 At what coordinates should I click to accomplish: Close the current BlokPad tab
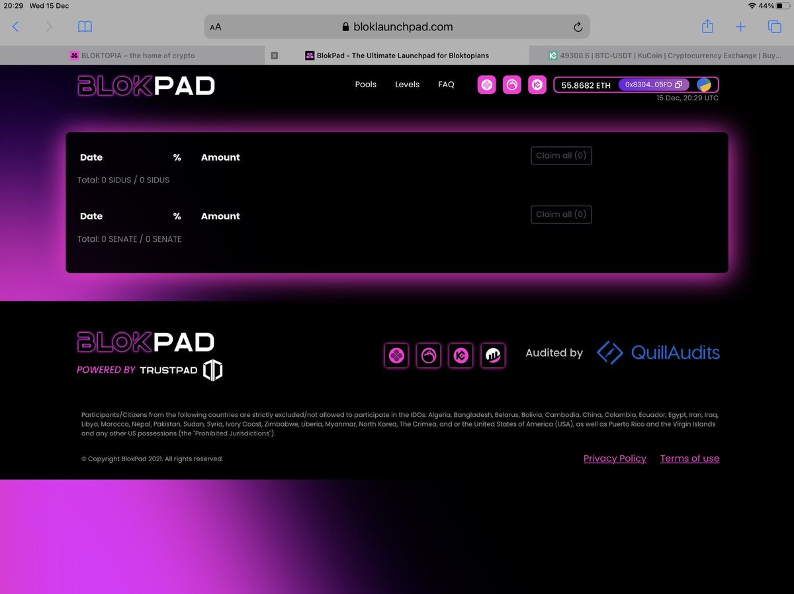coord(275,56)
